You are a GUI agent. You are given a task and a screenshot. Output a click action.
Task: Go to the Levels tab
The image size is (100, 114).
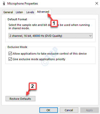point(30,12)
